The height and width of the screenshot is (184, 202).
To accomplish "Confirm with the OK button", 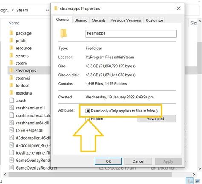I will coord(108,161).
